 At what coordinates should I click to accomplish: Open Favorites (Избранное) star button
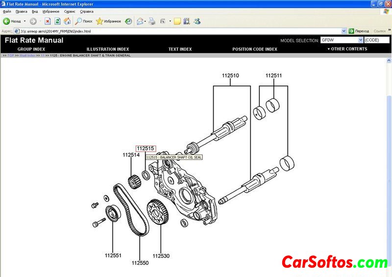coord(108,21)
